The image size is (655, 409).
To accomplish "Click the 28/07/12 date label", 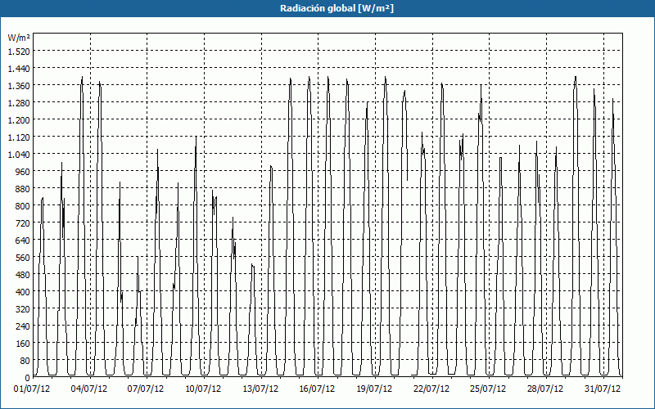I will (x=545, y=389).
